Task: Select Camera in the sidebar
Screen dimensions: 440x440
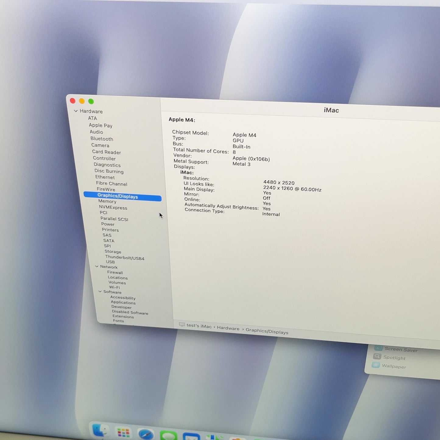Action: 100,145
